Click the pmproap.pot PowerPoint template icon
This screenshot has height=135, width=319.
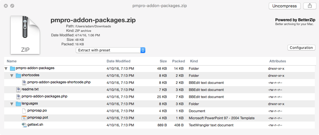click(24, 118)
